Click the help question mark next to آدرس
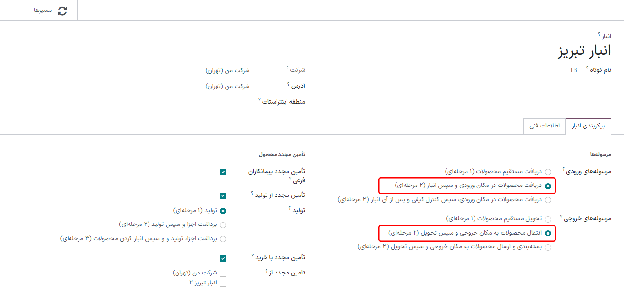The width and height of the screenshot is (624, 303). click(289, 84)
